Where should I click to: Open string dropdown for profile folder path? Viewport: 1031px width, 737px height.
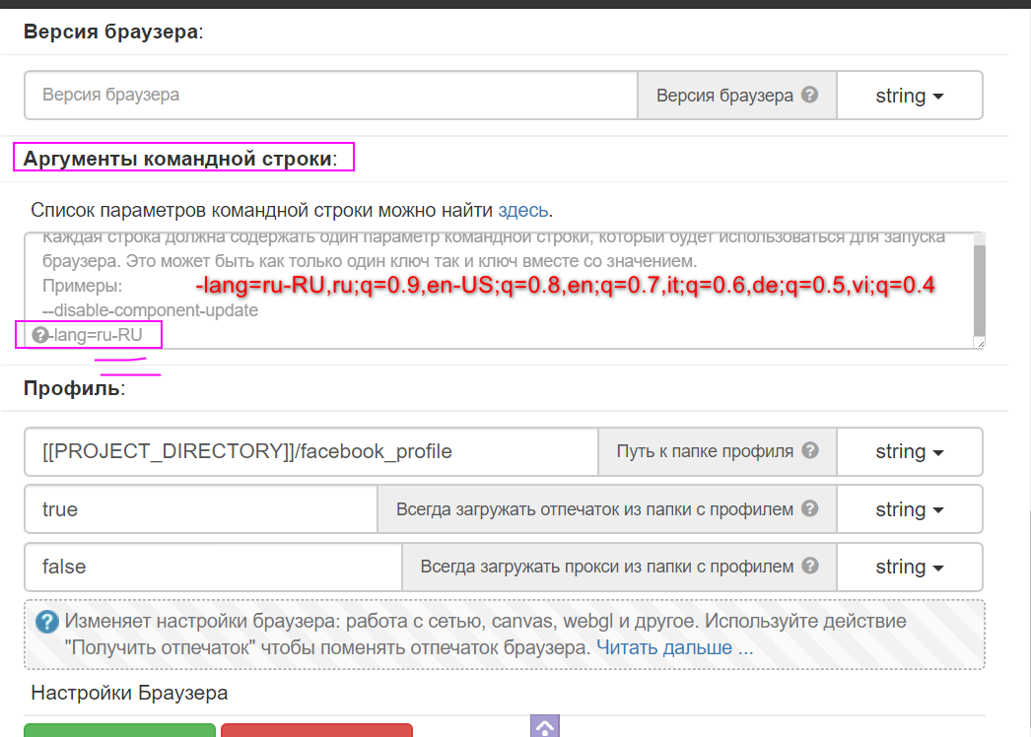pyautogui.click(x=909, y=451)
